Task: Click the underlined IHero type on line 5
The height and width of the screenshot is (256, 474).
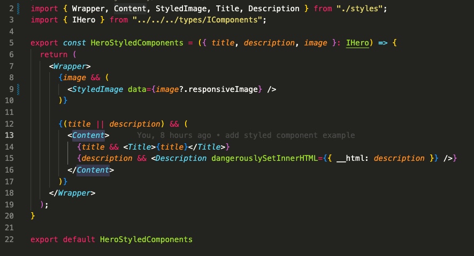Action: [x=357, y=43]
